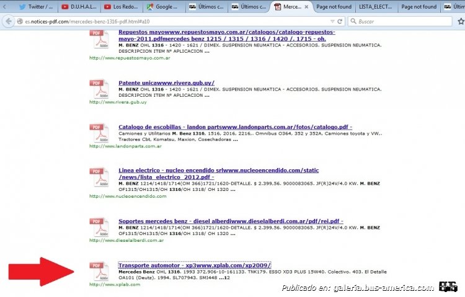Click the PDF icon next to Patente unica
This screenshot has height=297, width=465.
coord(99,89)
